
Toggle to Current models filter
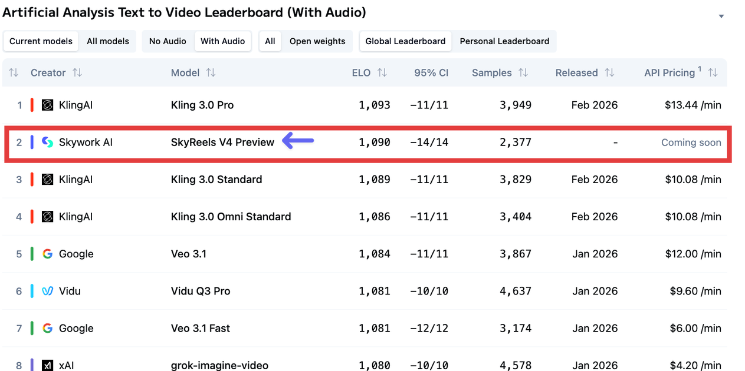(41, 41)
